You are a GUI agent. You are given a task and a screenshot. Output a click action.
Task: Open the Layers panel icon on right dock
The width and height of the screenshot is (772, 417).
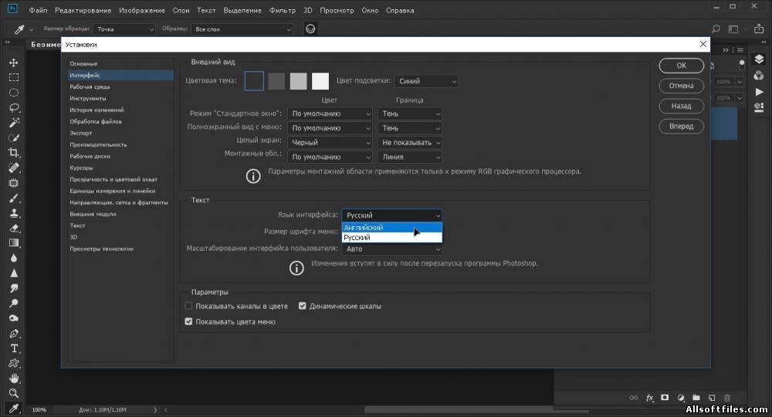[x=759, y=59]
